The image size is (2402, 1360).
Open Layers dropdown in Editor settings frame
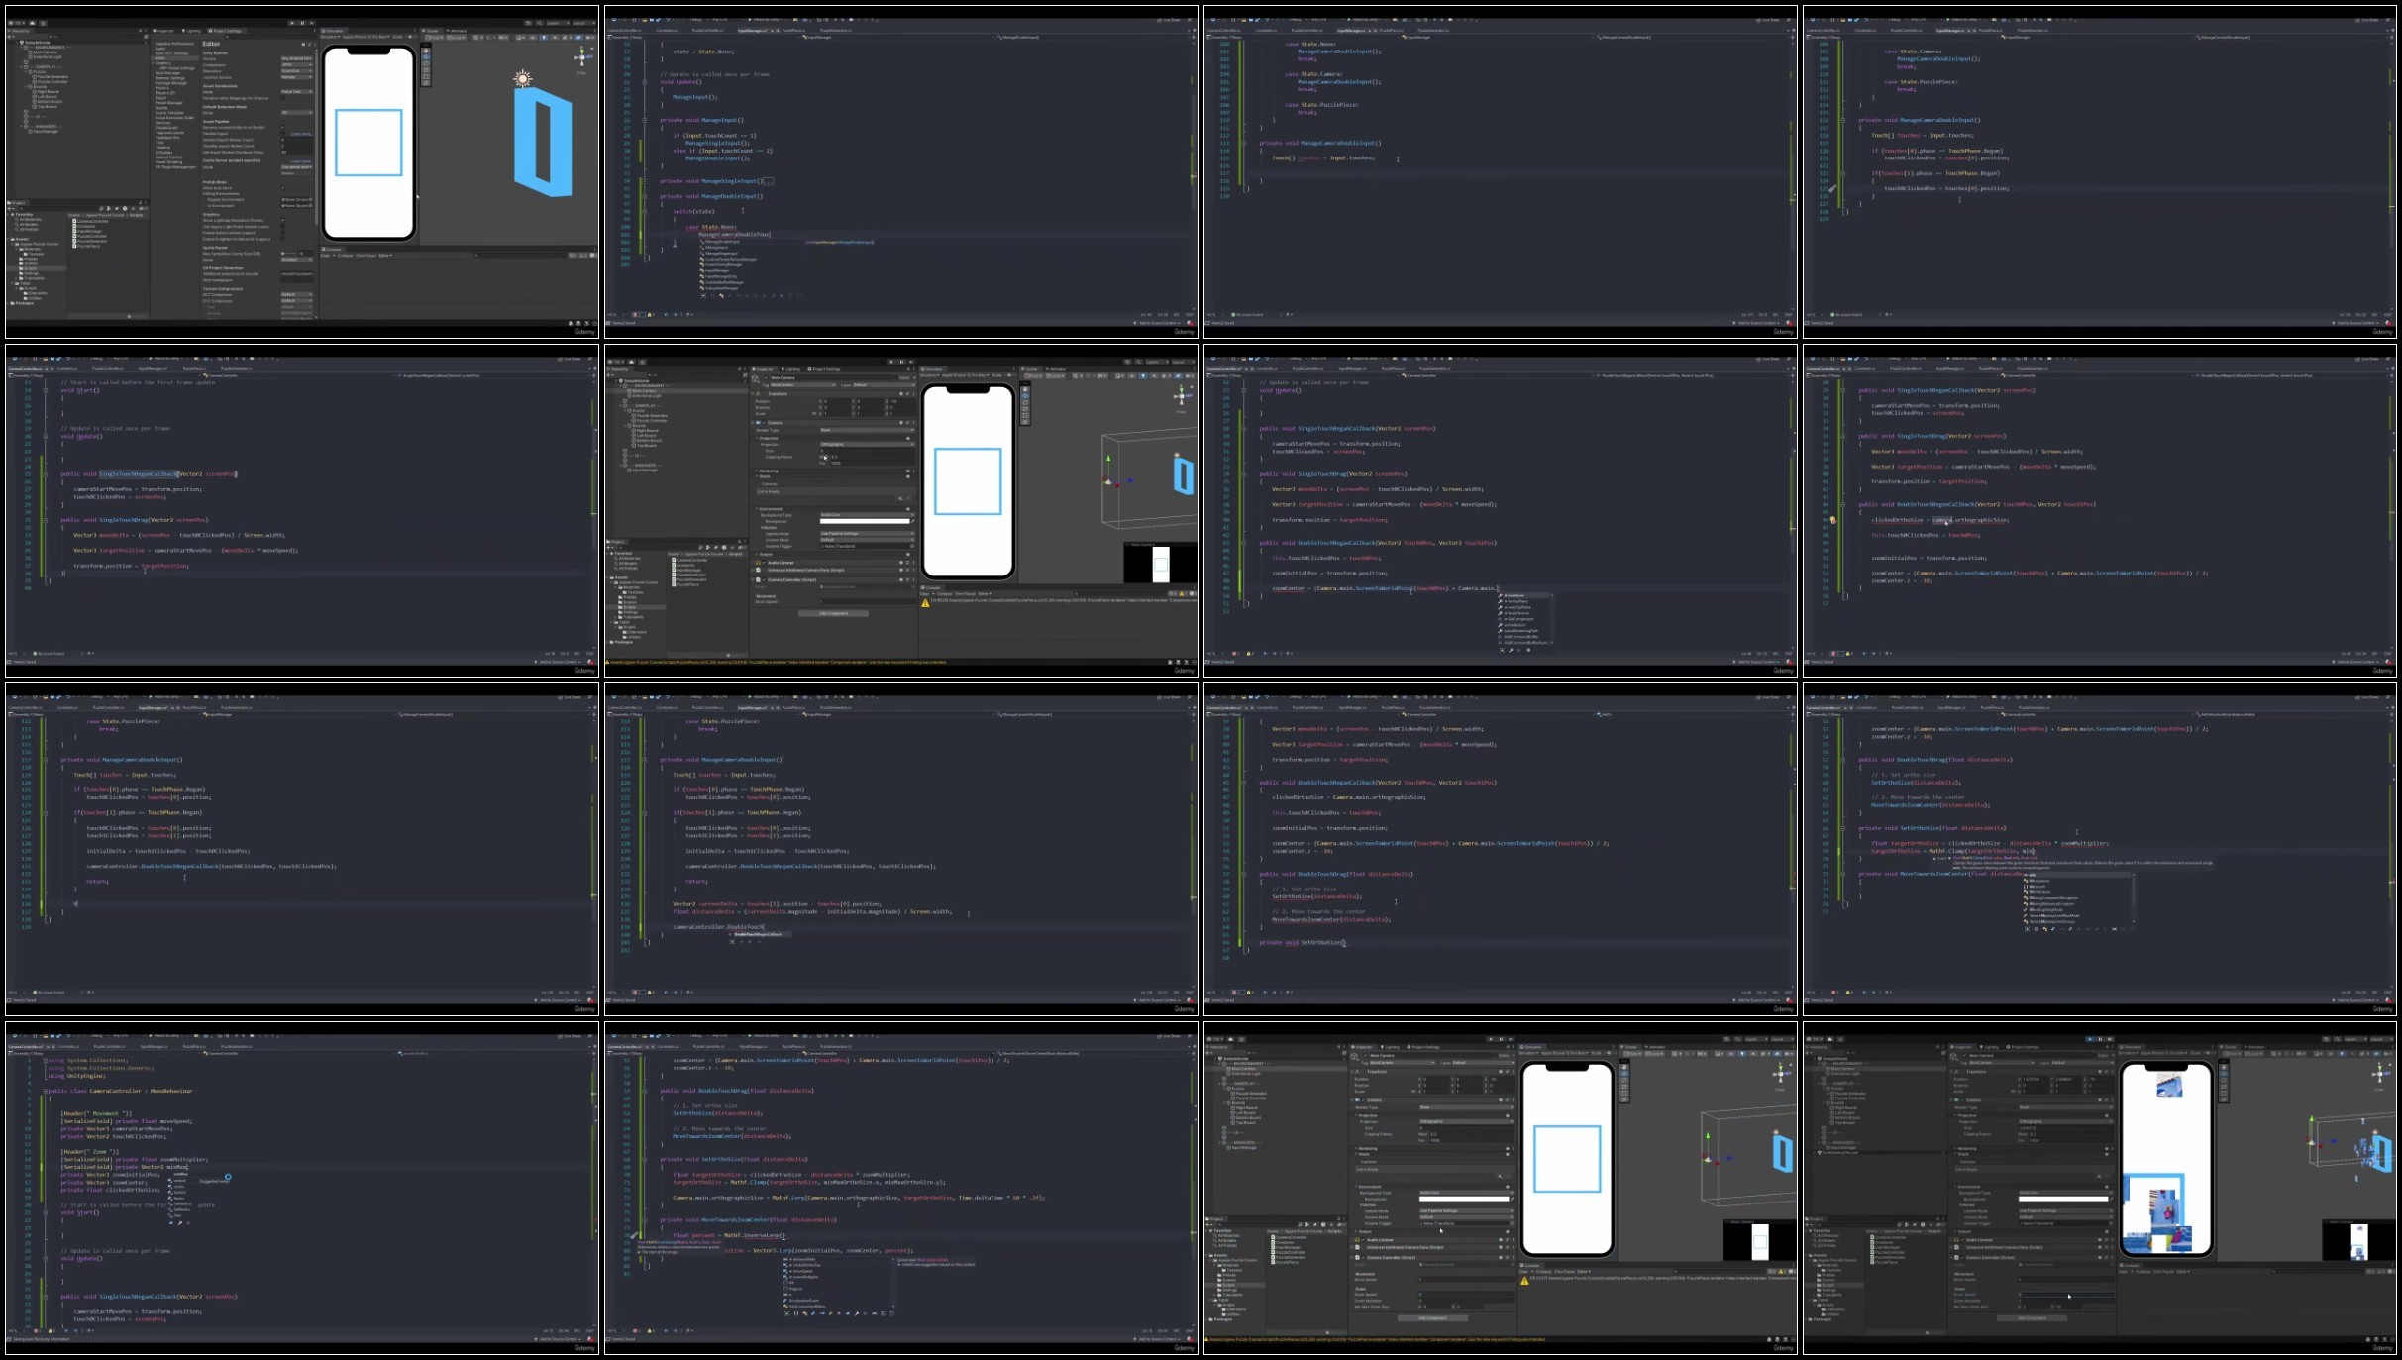point(558,23)
